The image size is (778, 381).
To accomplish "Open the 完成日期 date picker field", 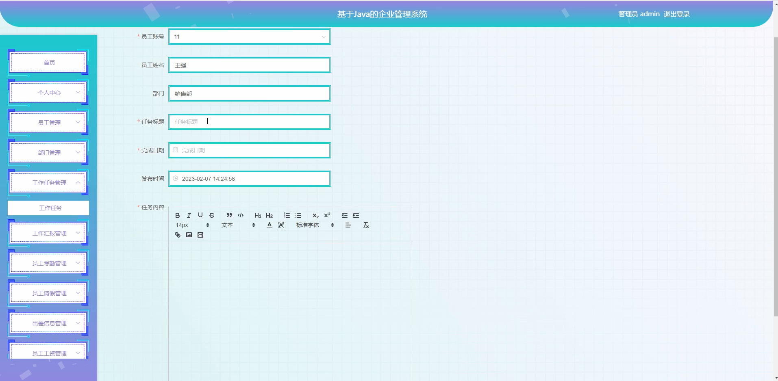I will point(250,150).
